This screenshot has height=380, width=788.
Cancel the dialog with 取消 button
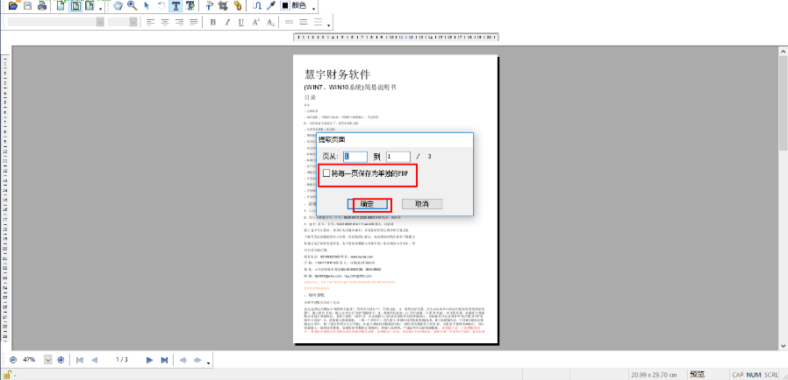point(422,204)
